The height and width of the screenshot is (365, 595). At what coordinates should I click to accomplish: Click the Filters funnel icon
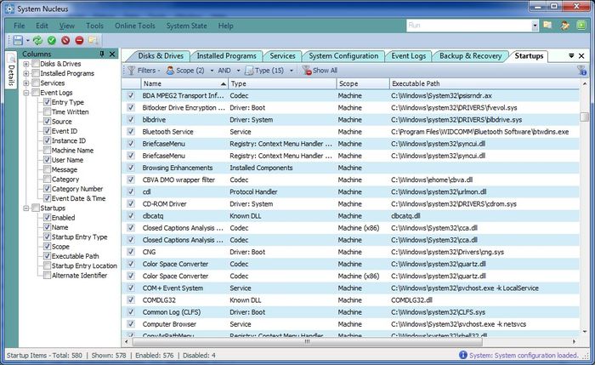(131, 71)
